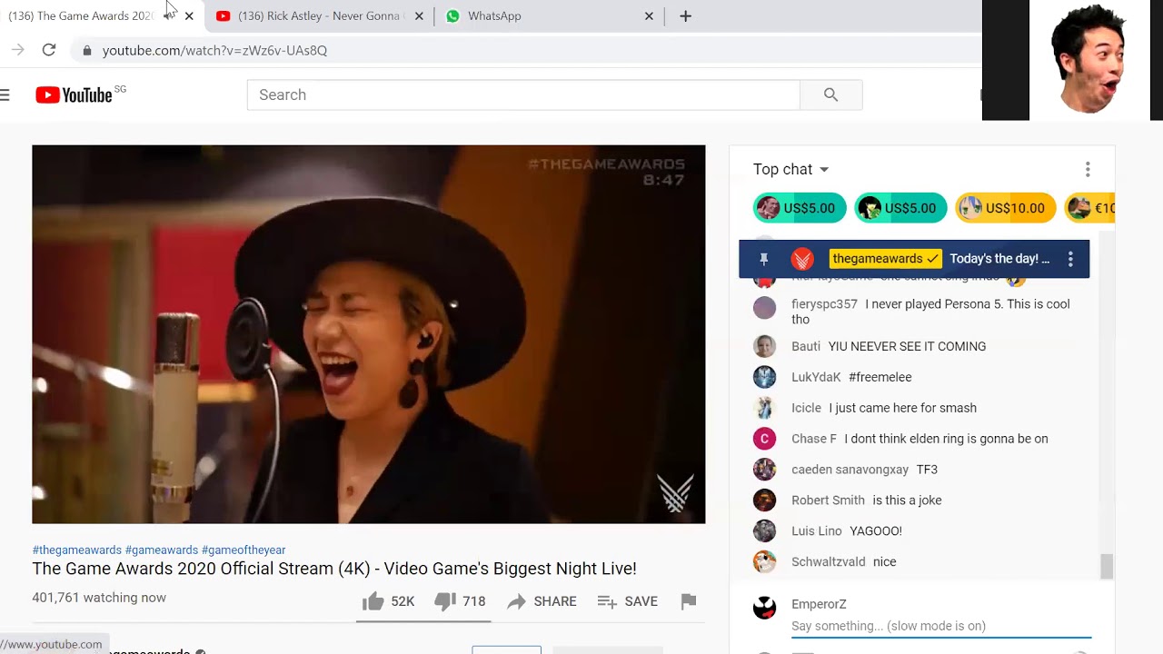The image size is (1163, 654).
Task: Click the Game Awards video player
Action: pos(369,334)
